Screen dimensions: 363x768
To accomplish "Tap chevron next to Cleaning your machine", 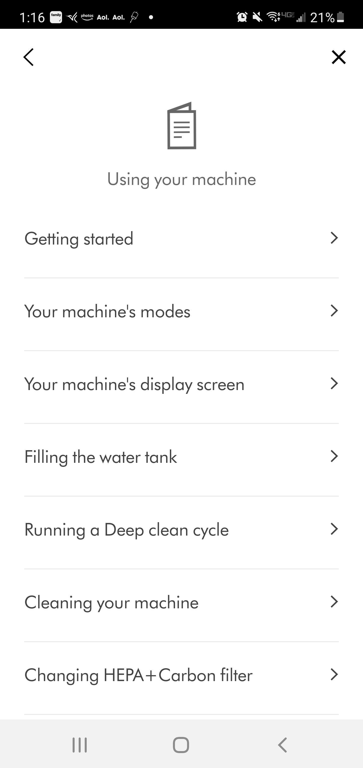I will click(x=334, y=602).
